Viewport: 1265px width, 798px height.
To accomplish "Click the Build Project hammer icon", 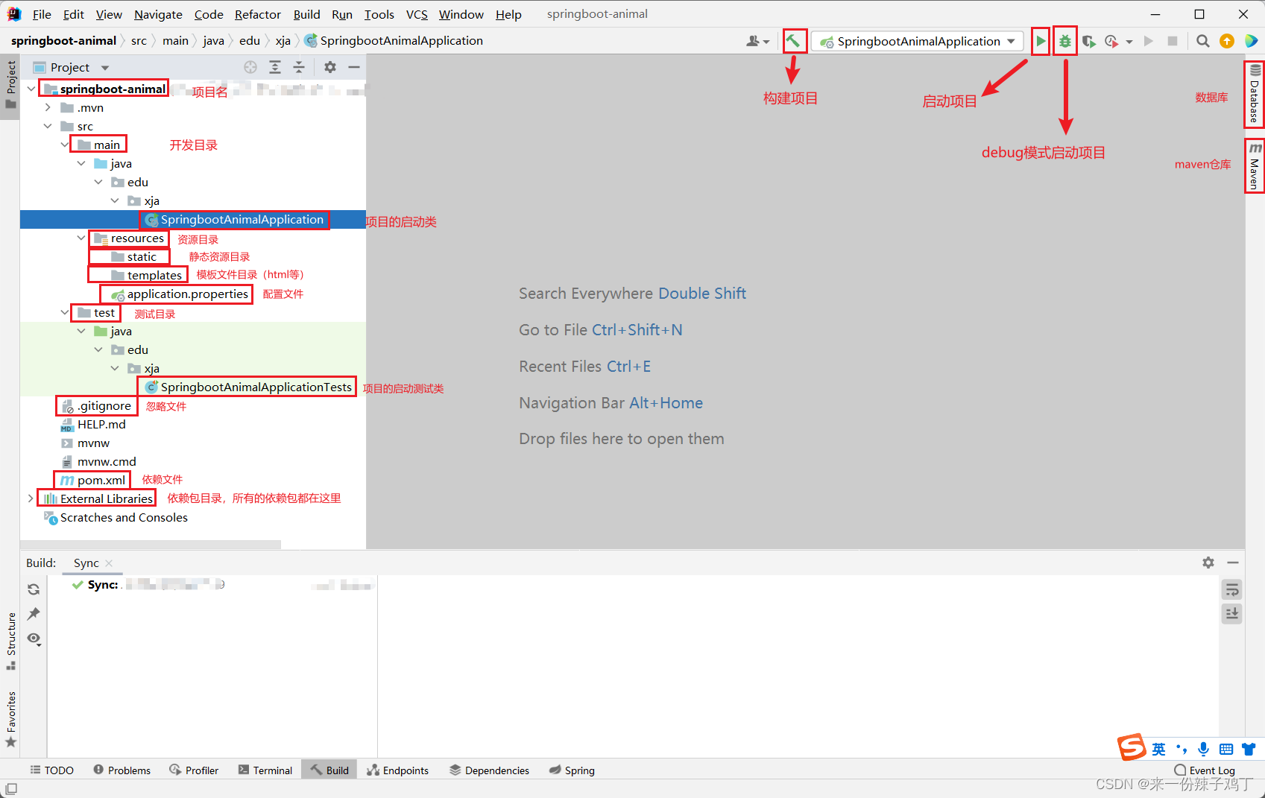I will [x=794, y=41].
